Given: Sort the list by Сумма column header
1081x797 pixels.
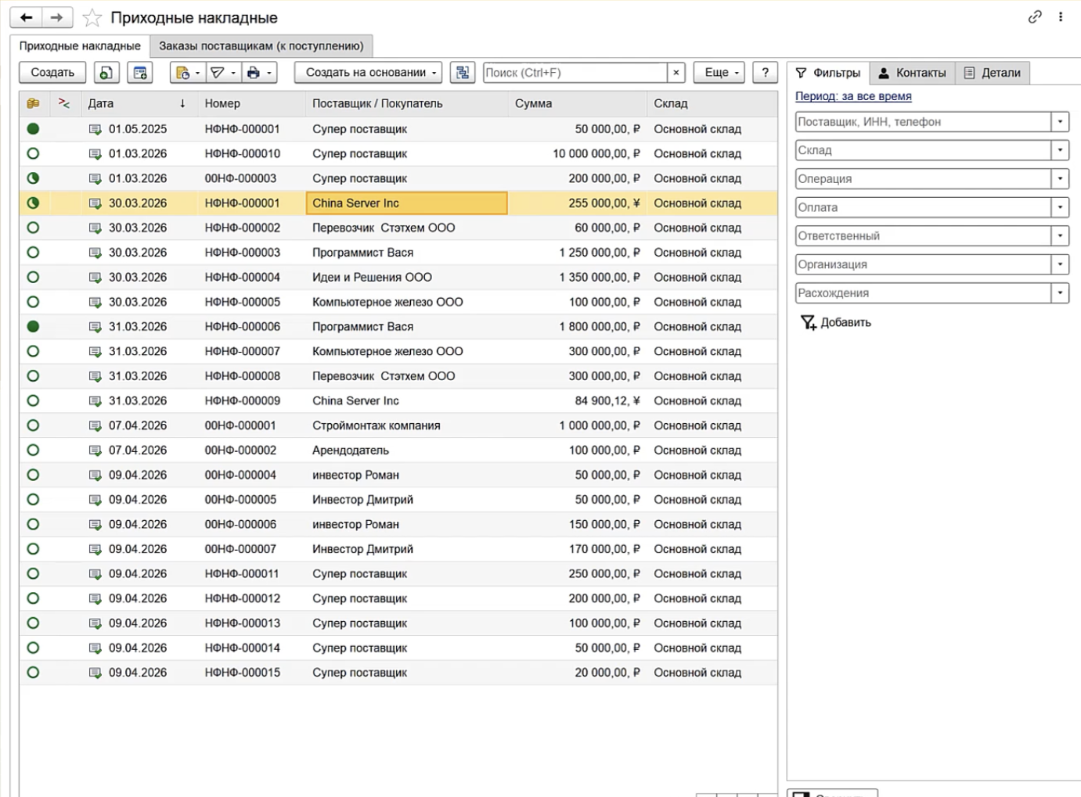Looking at the screenshot, I should click(578, 103).
